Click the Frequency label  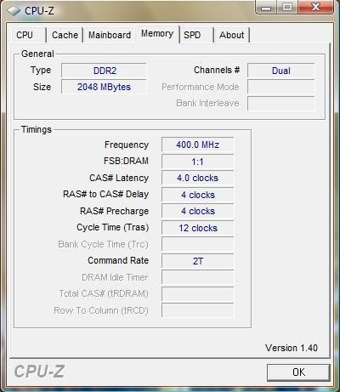(127, 145)
